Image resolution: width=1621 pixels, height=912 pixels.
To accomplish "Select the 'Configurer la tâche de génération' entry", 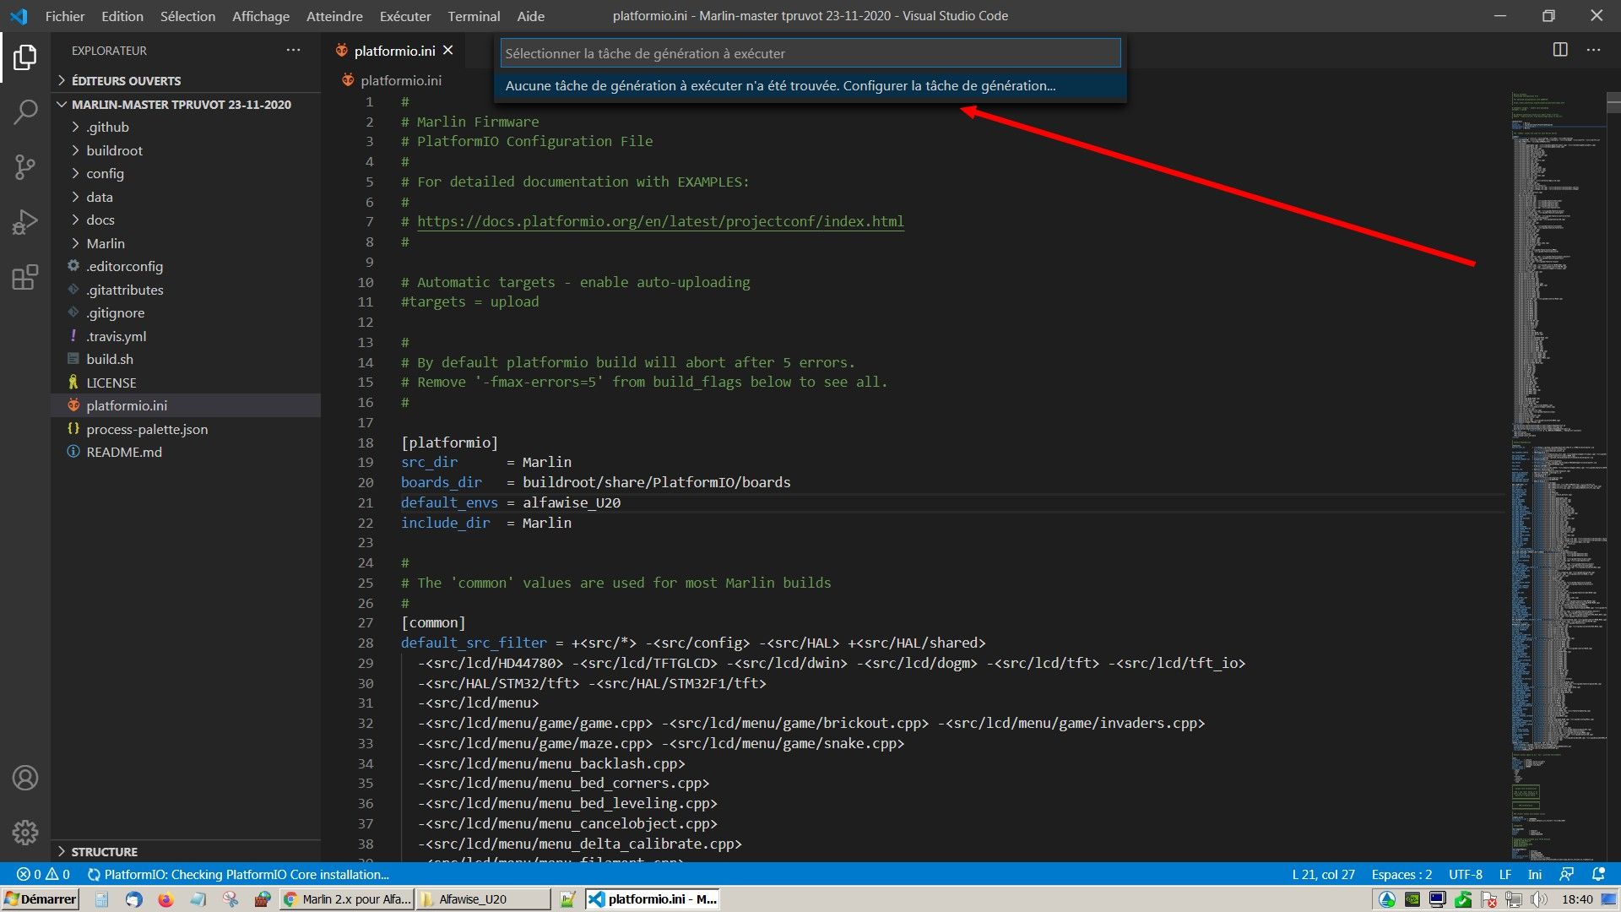I will [810, 85].
